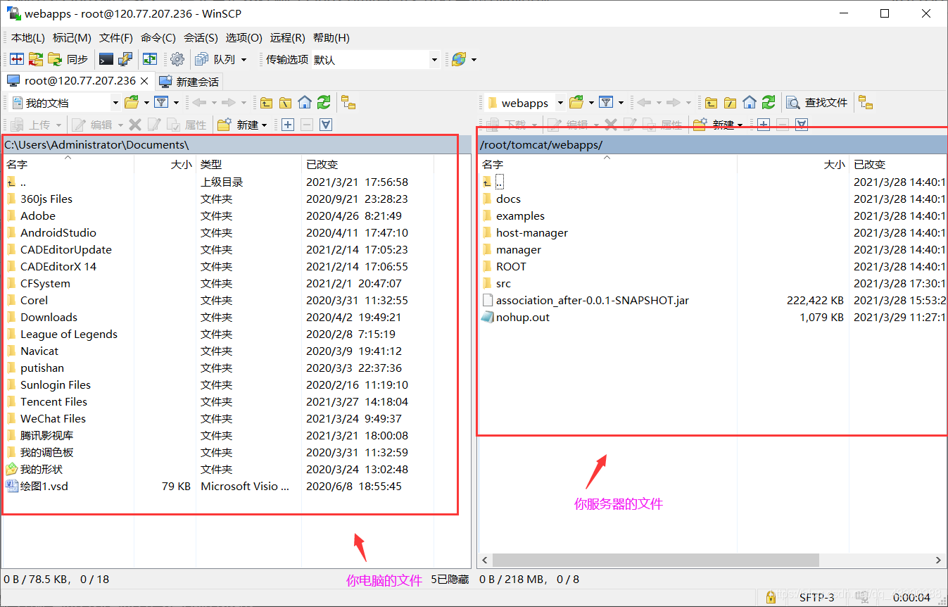Screen dimensions: 948x607
Task: Toggle the local directory tree view
Action: click(x=348, y=103)
